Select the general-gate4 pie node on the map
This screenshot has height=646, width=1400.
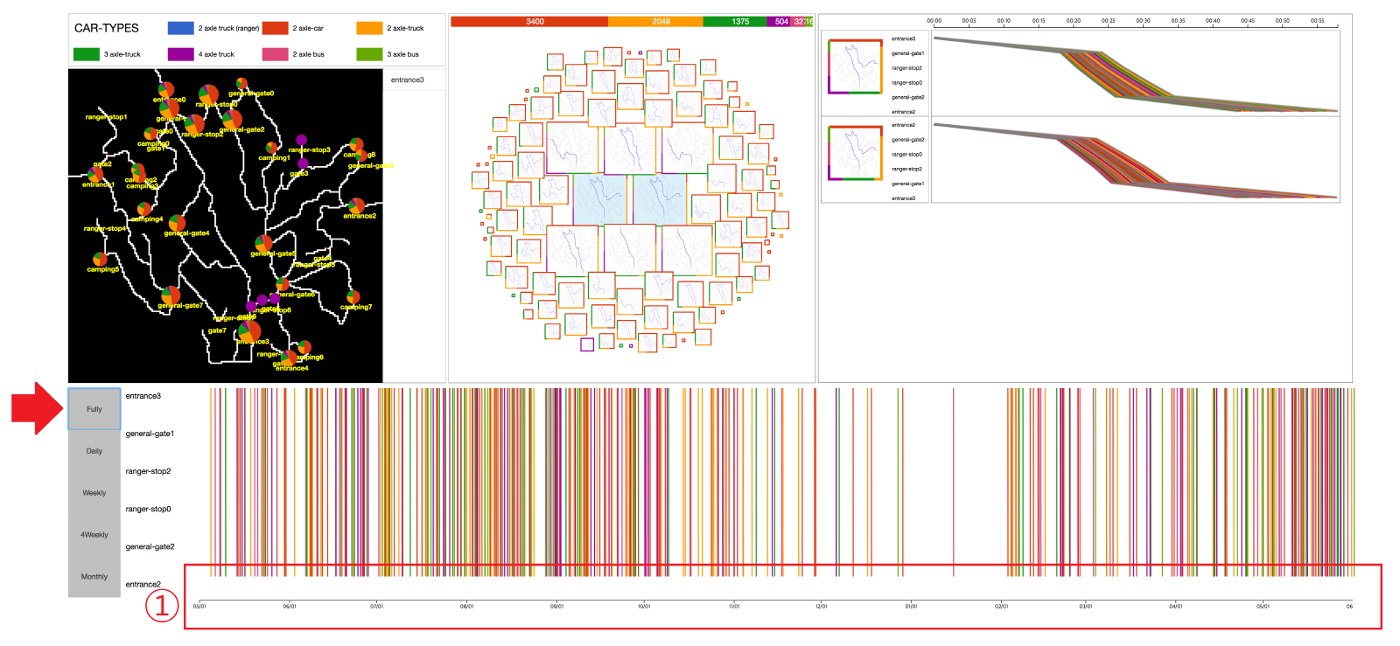point(177,223)
